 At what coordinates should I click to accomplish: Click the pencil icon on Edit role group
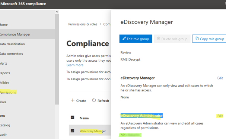124,39
